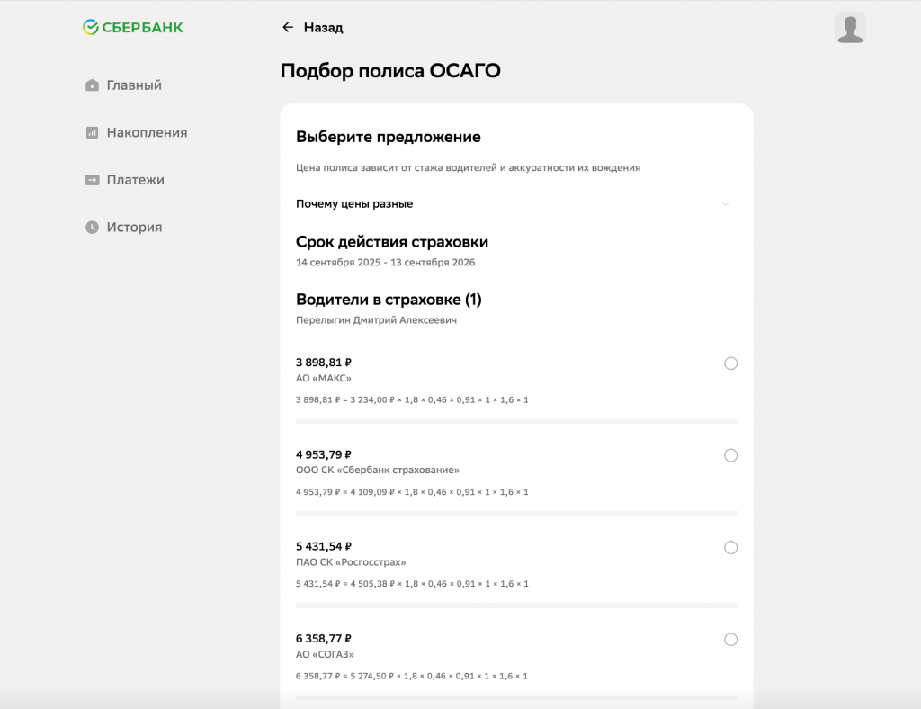Screen dimensions: 921x709
Task: Select the Сбербанк страхование offer radio button
Action: (x=730, y=455)
